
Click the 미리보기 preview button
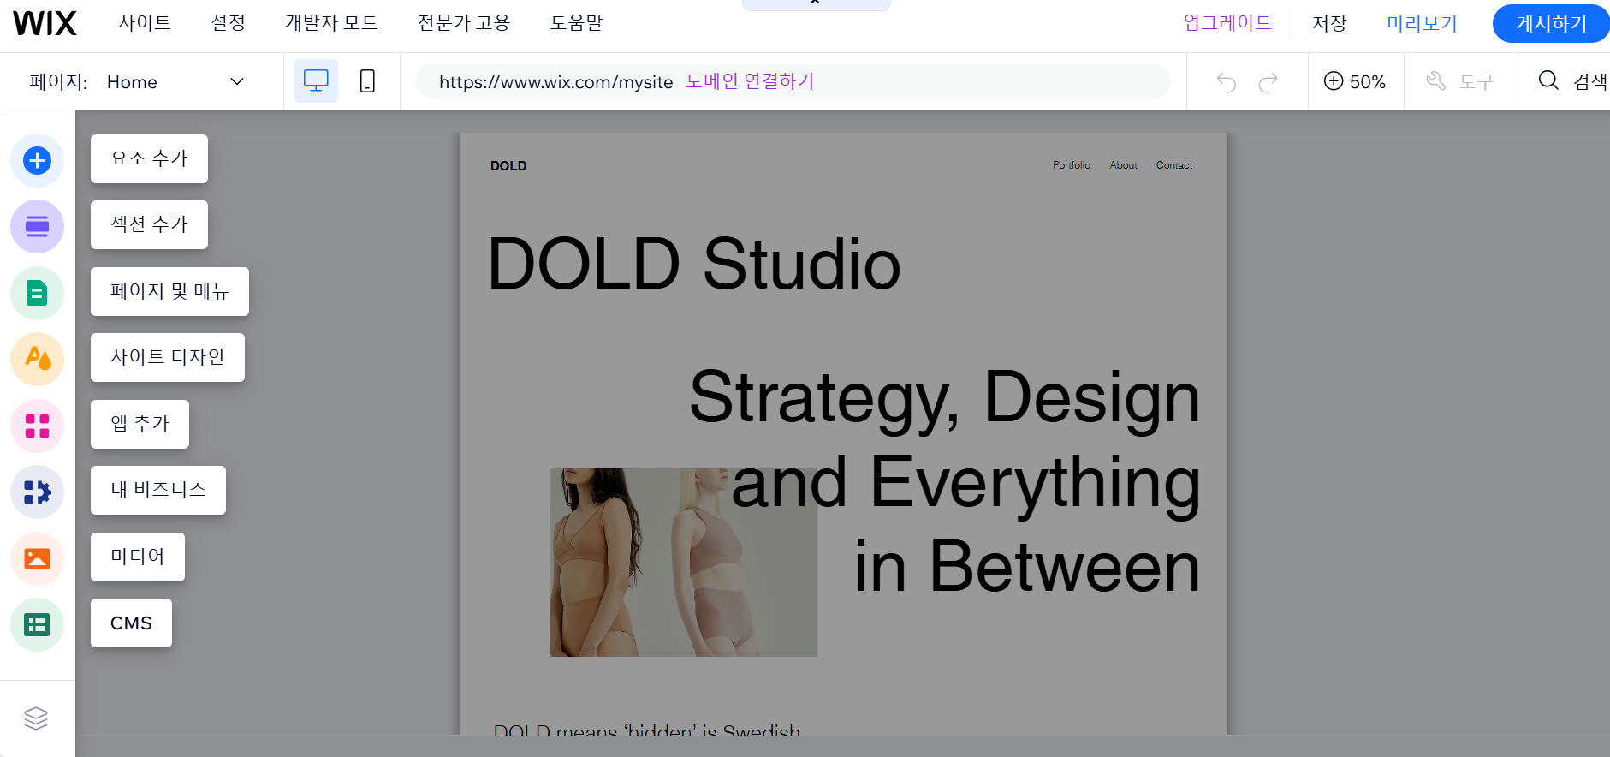pyautogui.click(x=1422, y=23)
